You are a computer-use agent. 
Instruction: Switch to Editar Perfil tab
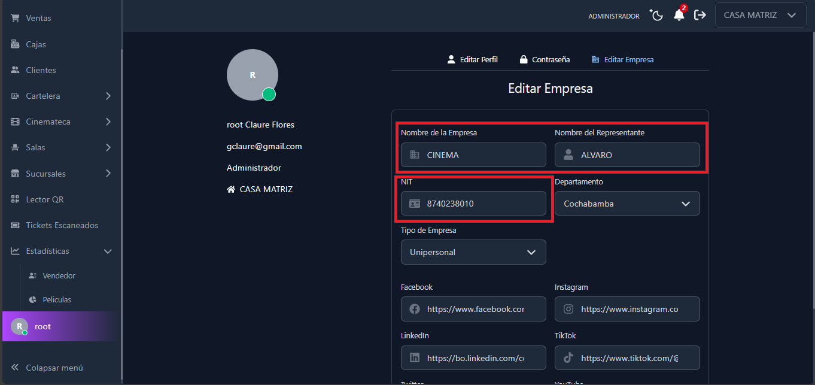(473, 60)
